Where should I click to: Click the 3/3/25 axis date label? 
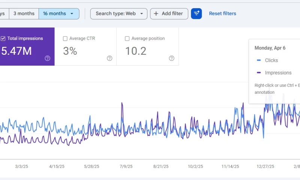click(22, 166)
